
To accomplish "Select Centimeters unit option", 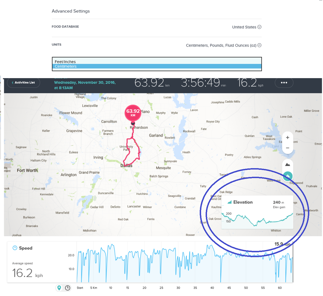I will tap(156, 66).
